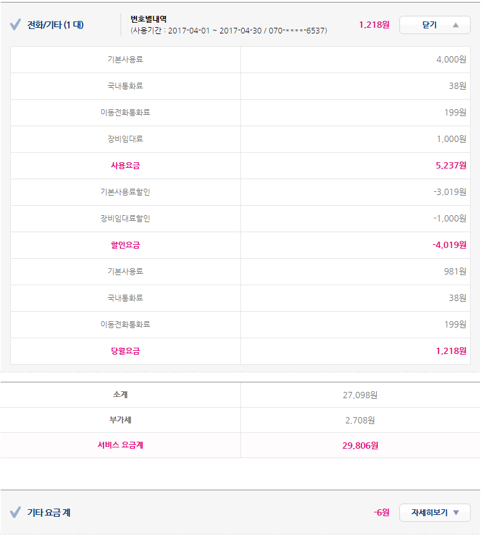
Task: Click the checkmark icon beside 기타 요금 계
Action: pos(16,512)
